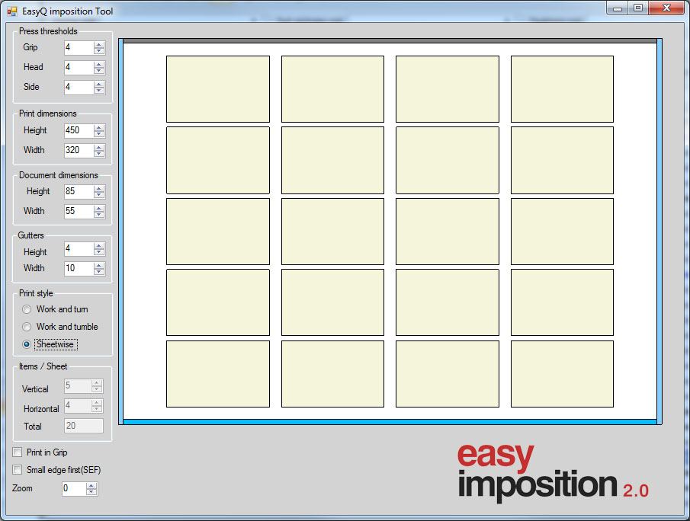This screenshot has height=521, width=690.
Task: Minimize the EasyQ imposition Tool window
Action: point(618,8)
